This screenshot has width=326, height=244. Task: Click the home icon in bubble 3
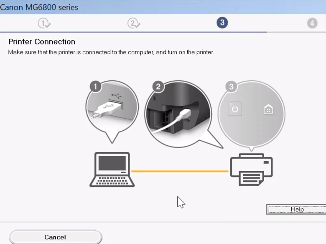tap(268, 109)
